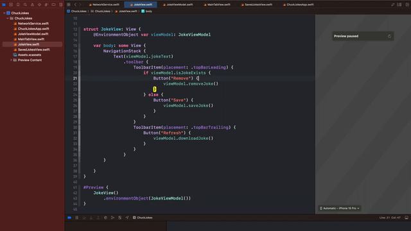Click the #Preview macro text

click(93, 187)
